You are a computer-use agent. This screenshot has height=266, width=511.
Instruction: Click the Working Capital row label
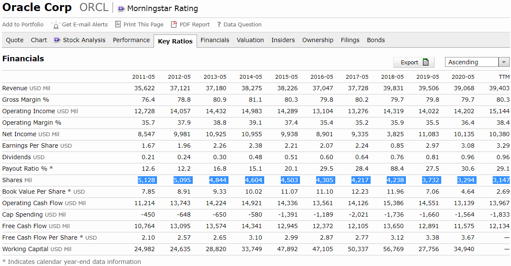tap(37, 249)
